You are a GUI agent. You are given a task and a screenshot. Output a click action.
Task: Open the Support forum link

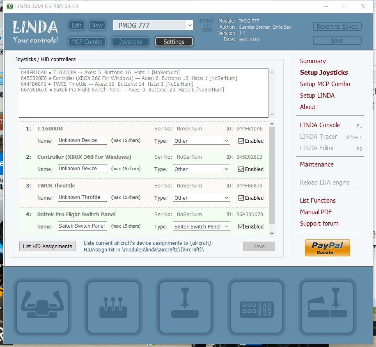(x=319, y=224)
